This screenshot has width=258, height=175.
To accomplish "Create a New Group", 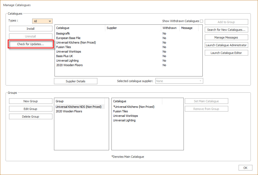I will 31,101.
